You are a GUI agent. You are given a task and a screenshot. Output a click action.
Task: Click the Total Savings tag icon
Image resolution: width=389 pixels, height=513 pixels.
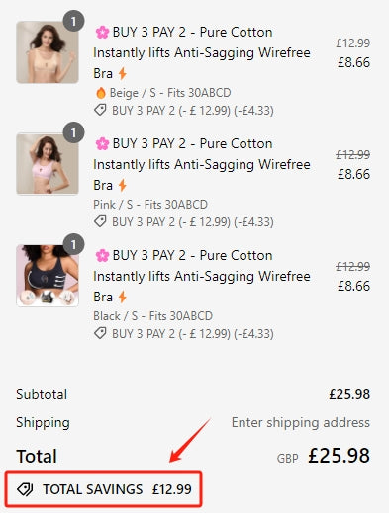pyautogui.click(x=25, y=489)
